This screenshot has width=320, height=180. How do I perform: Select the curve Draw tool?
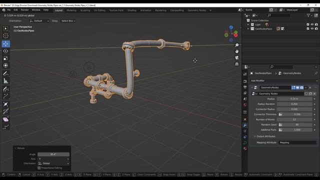click(5, 89)
